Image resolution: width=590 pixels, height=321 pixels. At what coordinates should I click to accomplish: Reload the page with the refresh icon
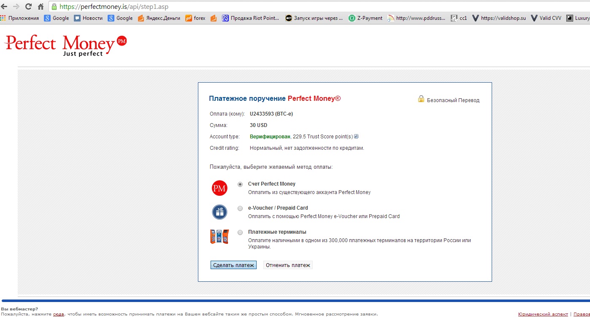coord(29,7)
